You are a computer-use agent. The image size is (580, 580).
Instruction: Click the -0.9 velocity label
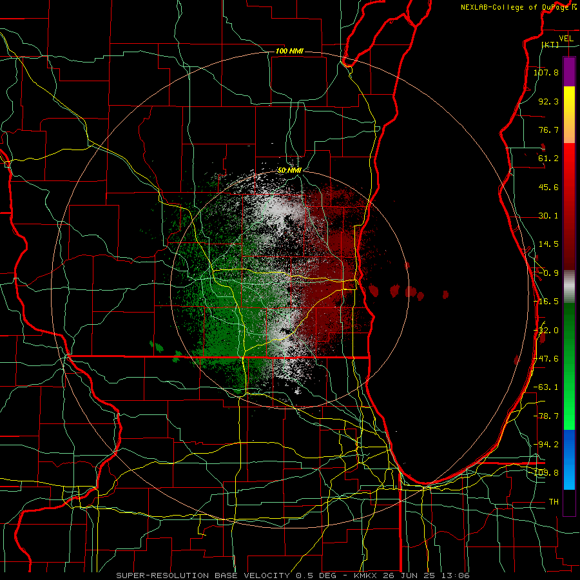pos(548,273)
